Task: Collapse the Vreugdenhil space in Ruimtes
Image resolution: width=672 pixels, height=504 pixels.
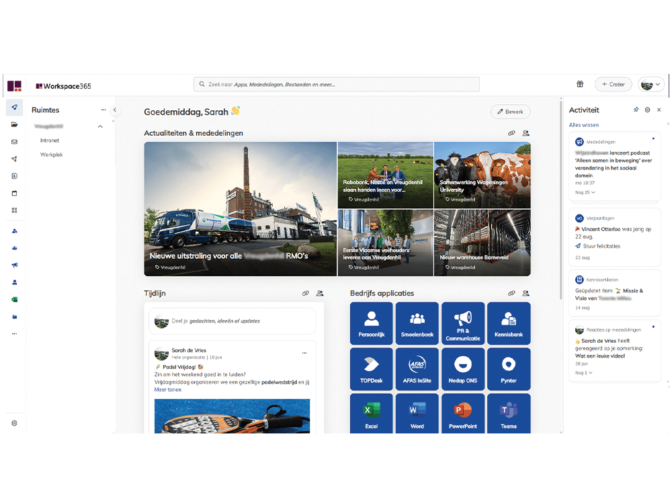Action: [100, 126]
